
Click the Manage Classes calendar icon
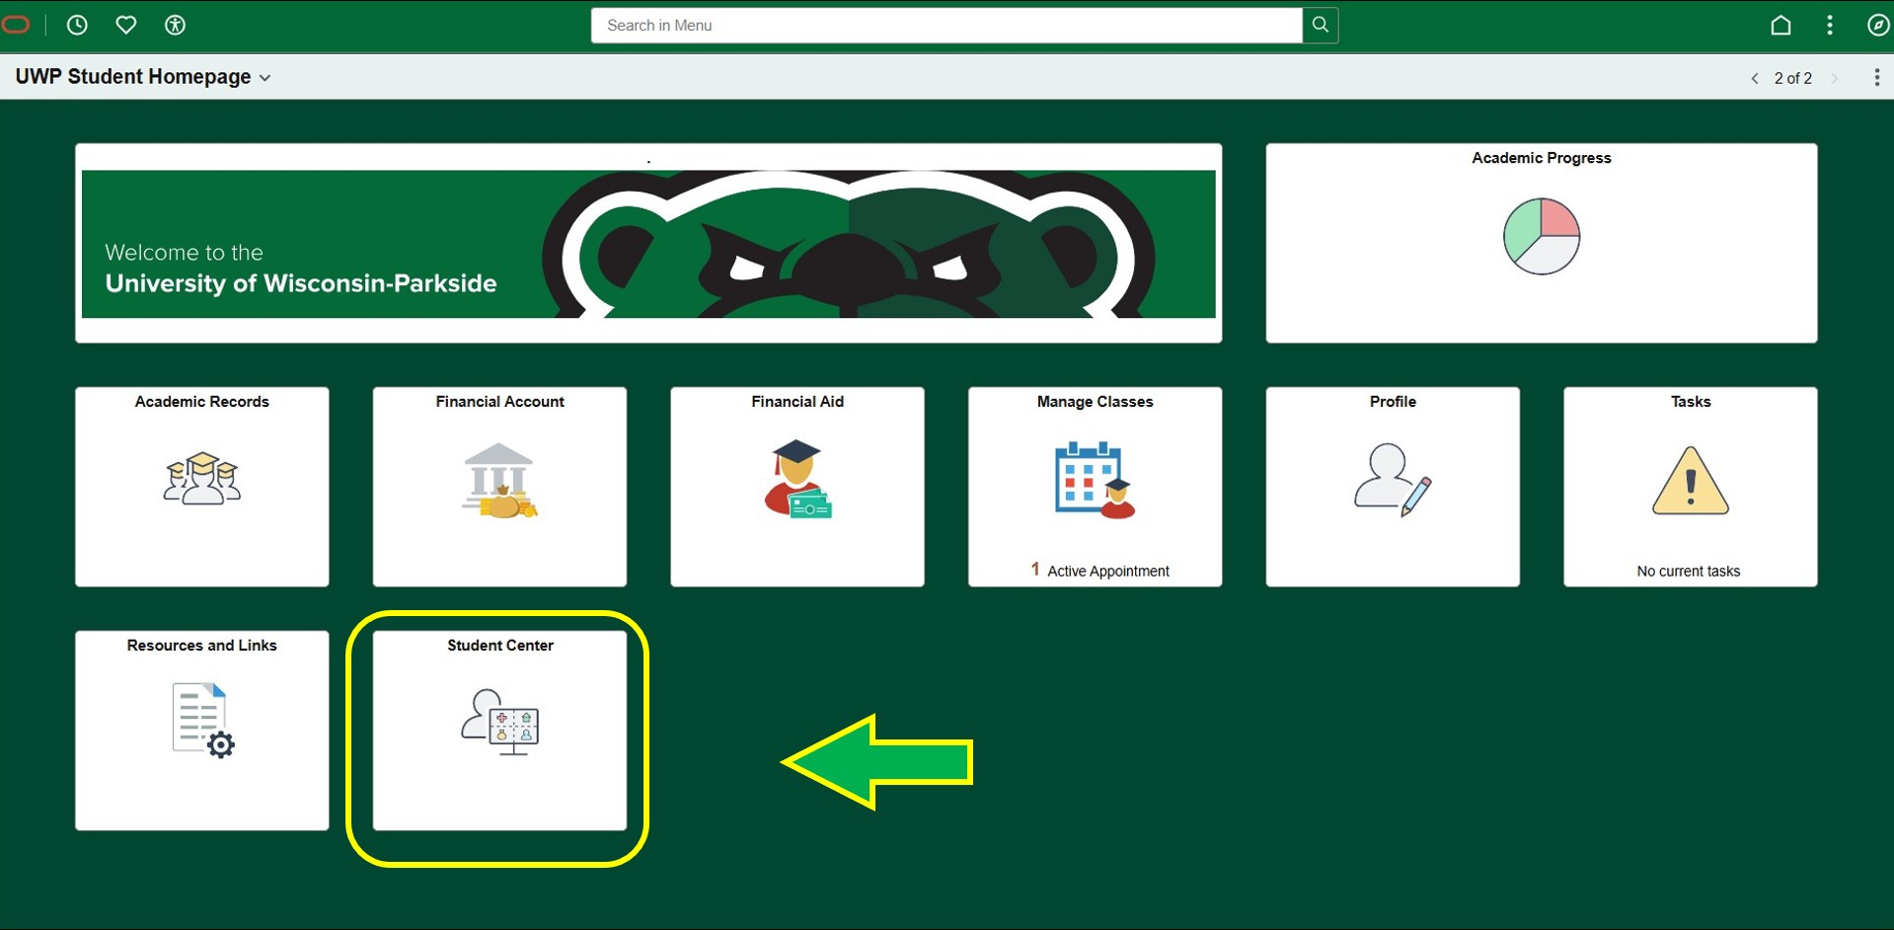1095,480
